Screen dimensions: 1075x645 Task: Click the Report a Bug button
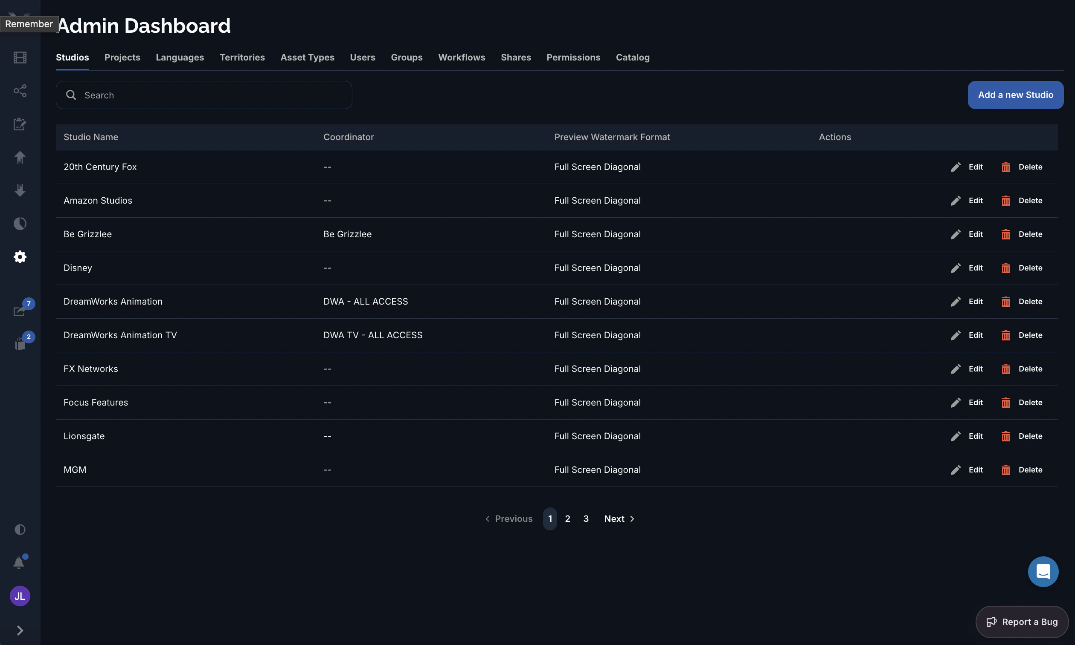pyautogui.click(x=1022, y=622)
